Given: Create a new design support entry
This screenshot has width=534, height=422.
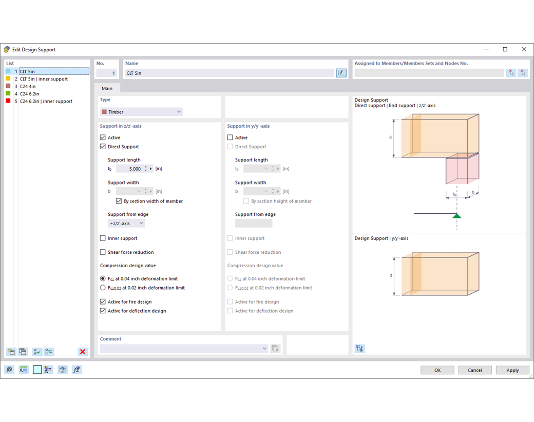Looking at the screenshot, I should click(11, 352).
